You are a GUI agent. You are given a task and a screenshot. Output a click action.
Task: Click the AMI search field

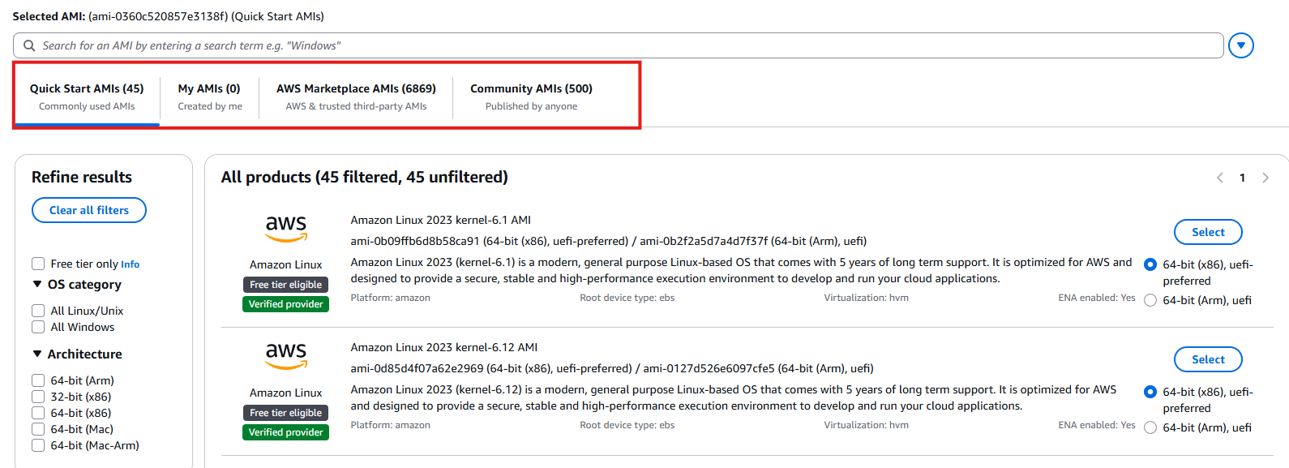(x=618, y=45)
